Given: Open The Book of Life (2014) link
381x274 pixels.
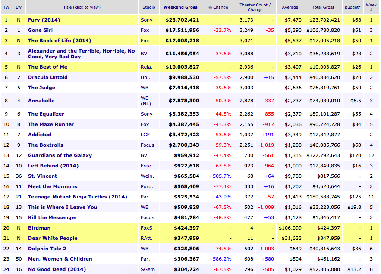Looking at the screenshot, I should point(60,41).
